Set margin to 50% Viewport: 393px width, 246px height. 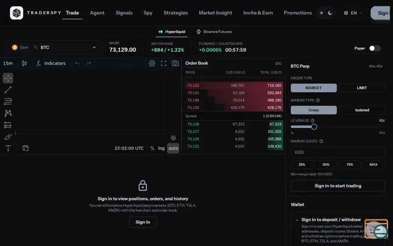(x=326, y=164)
